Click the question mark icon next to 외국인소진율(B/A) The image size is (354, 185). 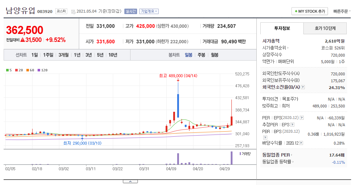pos(303,87)
